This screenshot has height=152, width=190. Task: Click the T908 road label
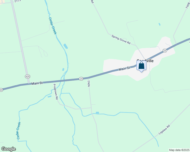188,5
